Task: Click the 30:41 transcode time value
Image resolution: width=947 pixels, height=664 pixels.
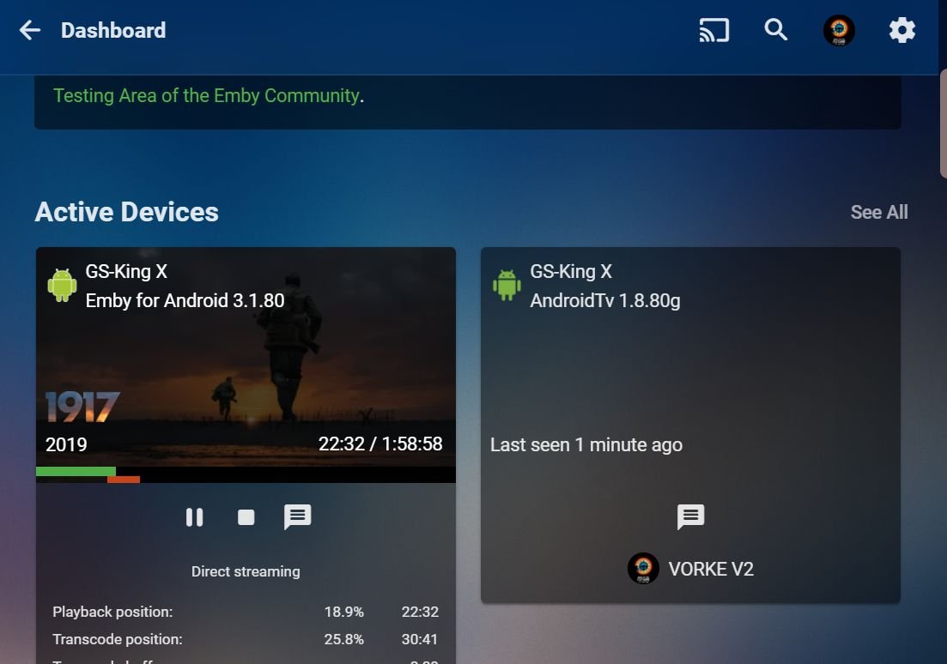Action: 420,639
